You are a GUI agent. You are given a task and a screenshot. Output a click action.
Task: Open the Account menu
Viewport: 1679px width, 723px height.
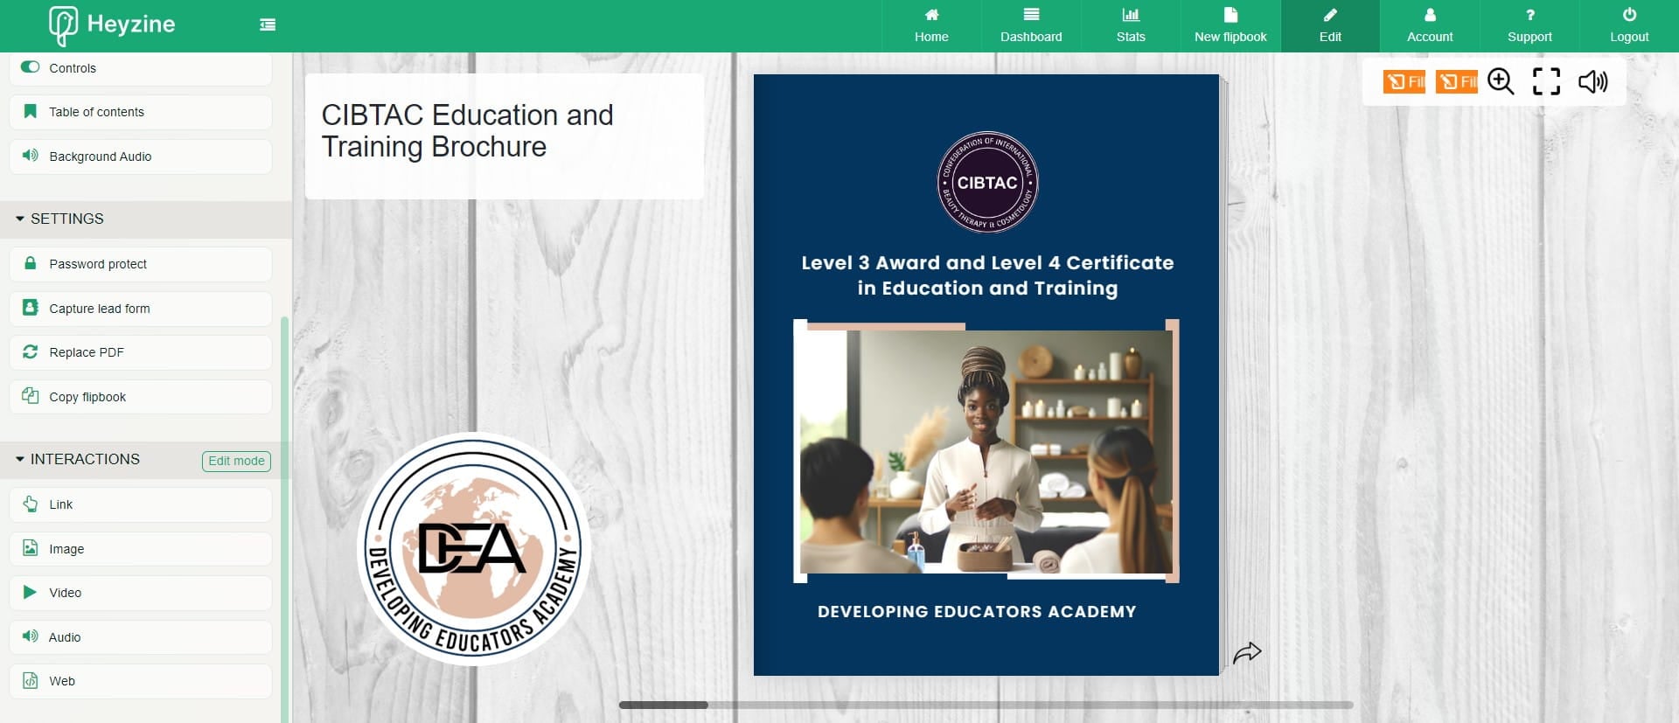point(1430,25)
